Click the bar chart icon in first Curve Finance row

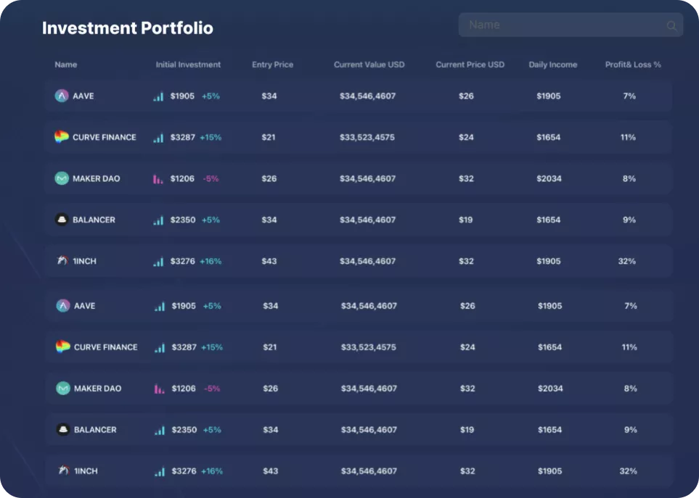pos(158,138)
